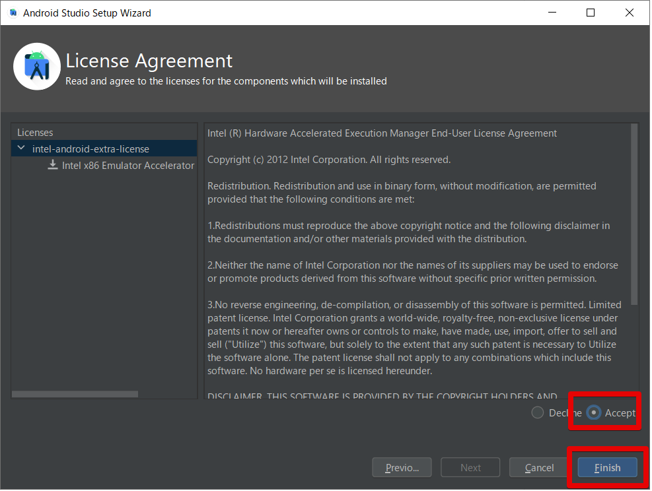Click the Cancel button
This screenshot has width=652, height=491.
click(539, 468)
